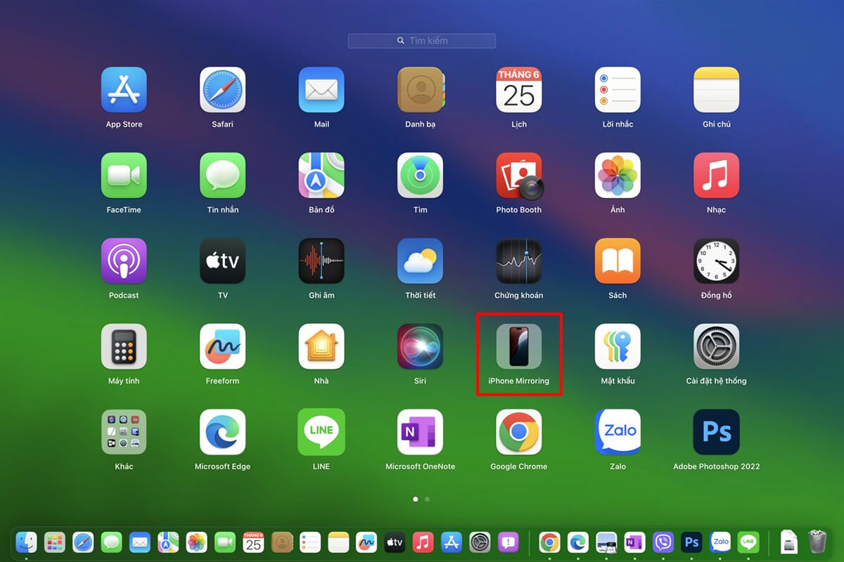
Task: Click the Tìm kiếm search field
Action: 422,41
